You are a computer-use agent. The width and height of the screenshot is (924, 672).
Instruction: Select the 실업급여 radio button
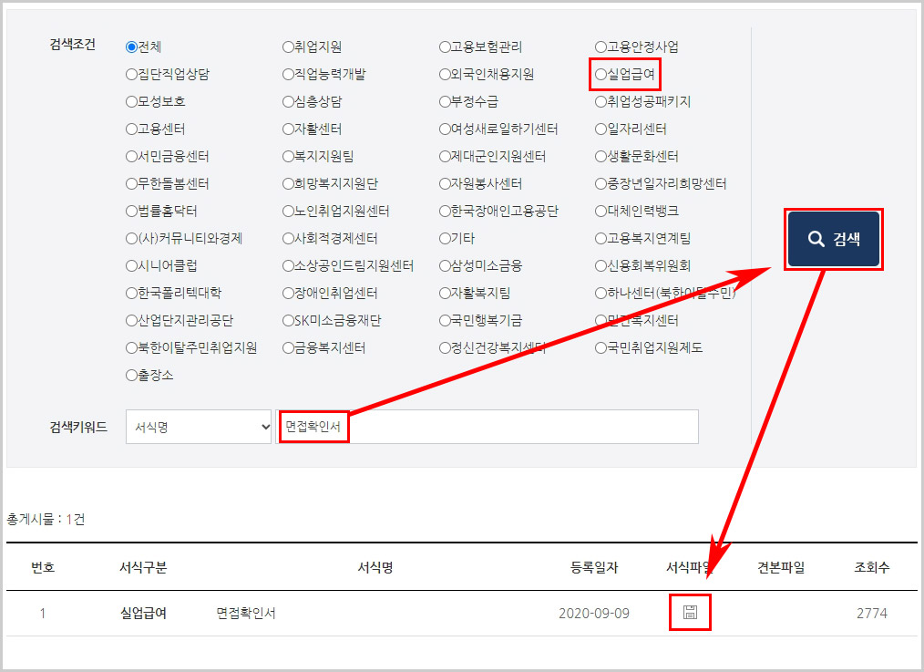click(x=599, y=75)
